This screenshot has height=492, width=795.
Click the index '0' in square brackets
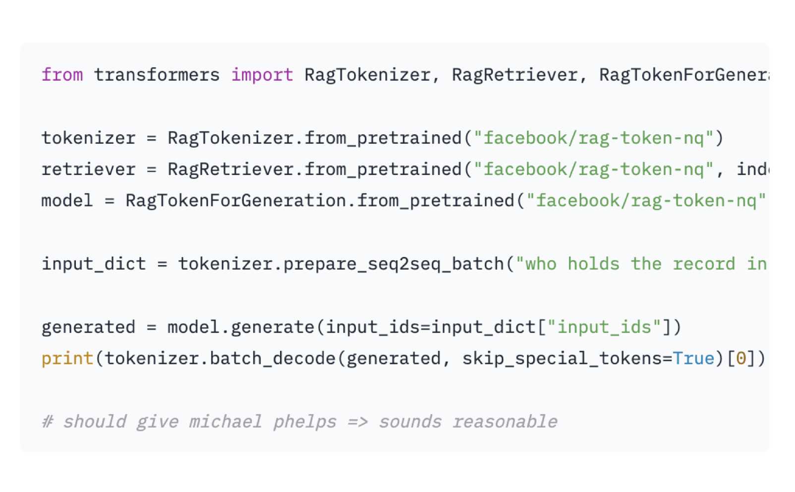coord(741,358)
